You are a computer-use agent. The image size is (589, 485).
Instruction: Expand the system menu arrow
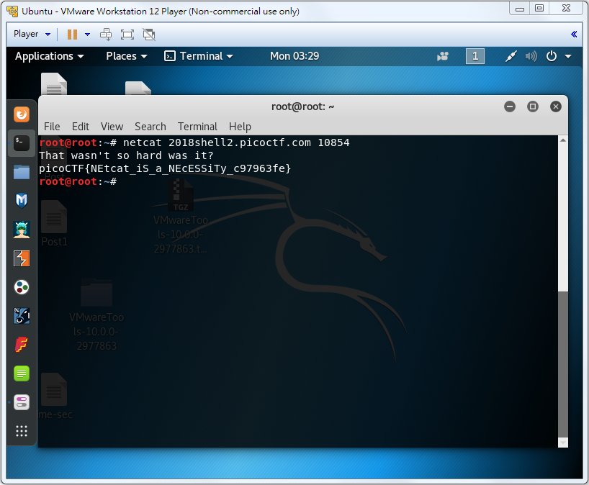(568, 57)
